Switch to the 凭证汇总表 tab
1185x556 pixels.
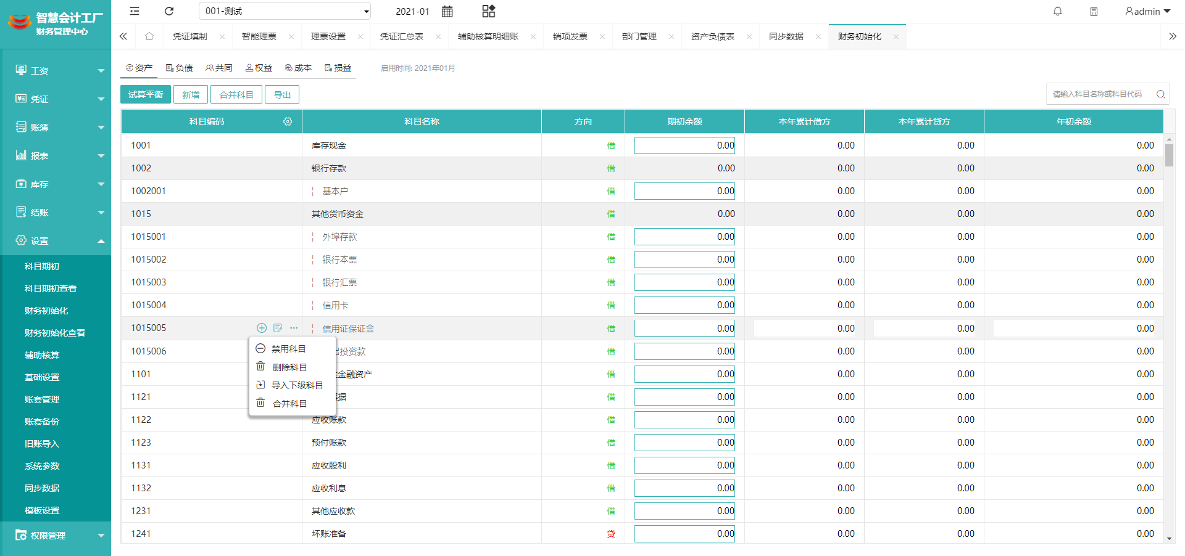402,36
